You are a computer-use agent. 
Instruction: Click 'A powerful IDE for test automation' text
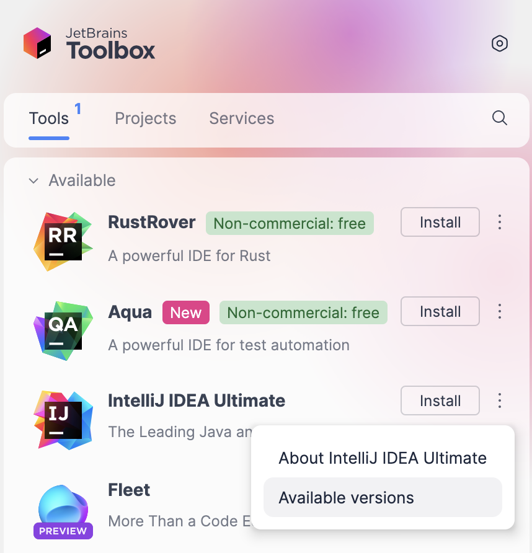(229, 345)
